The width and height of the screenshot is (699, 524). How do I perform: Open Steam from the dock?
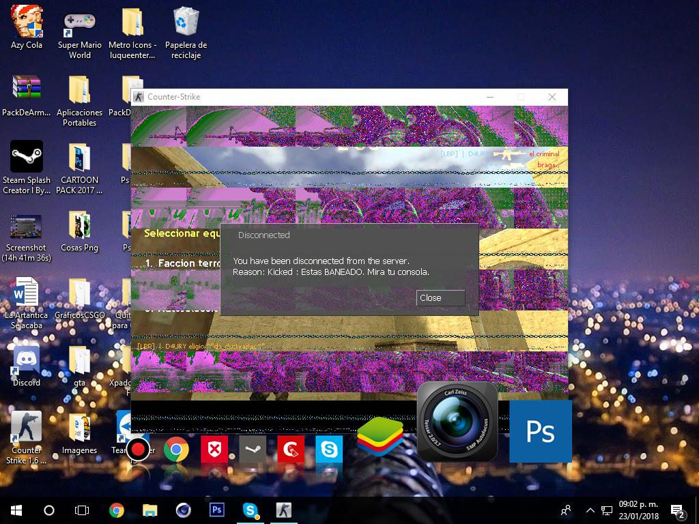point(253,449)
